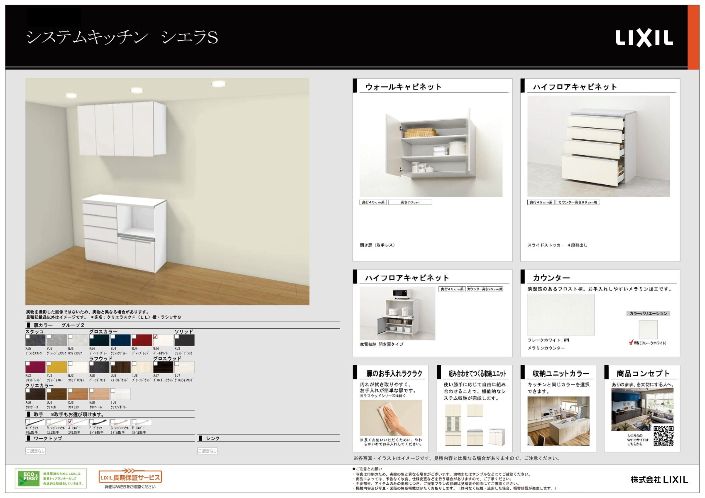705x498 pixels.
Task: Click the red check mark next to WN(フレークホワイト)
Action: [631, 343]
